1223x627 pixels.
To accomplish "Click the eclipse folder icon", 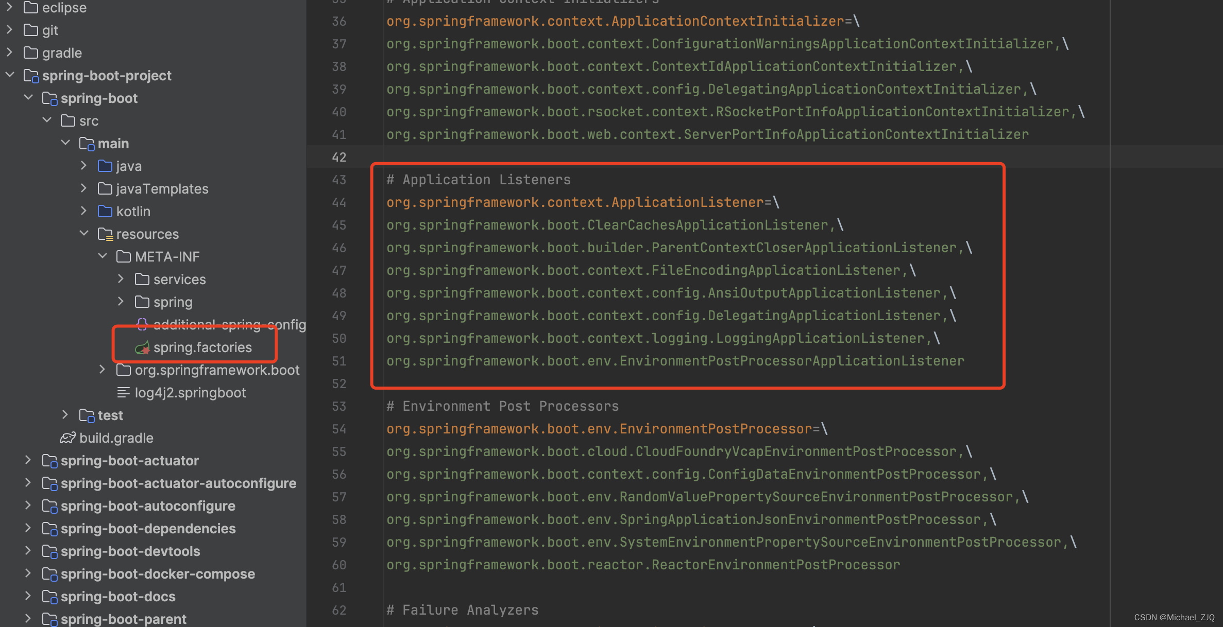I will click(x=31, y=7).
